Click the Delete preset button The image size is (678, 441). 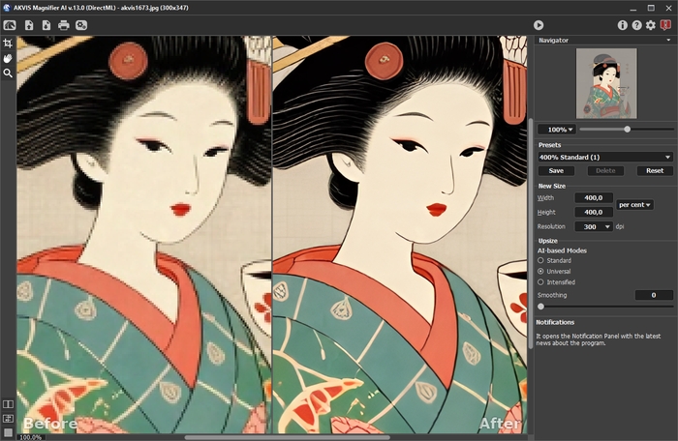click(x=605, y=170)
